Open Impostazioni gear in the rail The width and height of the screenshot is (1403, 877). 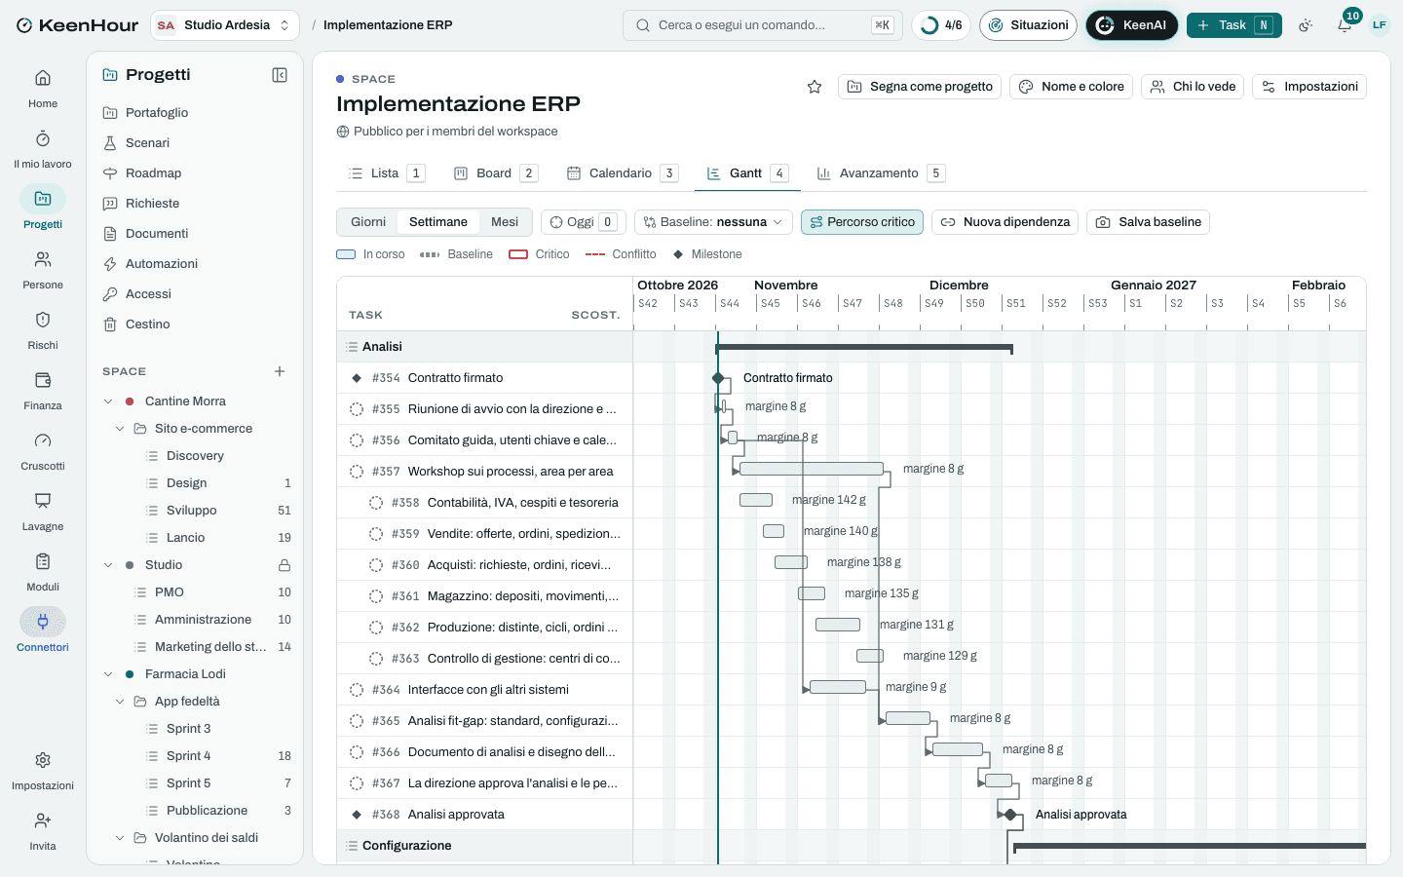43,771
